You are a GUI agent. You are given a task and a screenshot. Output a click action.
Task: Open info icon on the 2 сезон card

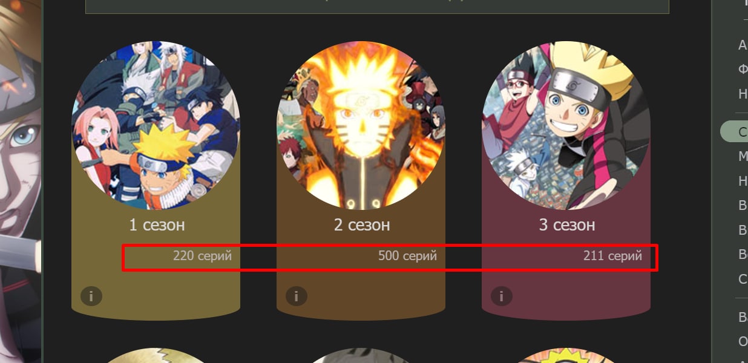296,296
